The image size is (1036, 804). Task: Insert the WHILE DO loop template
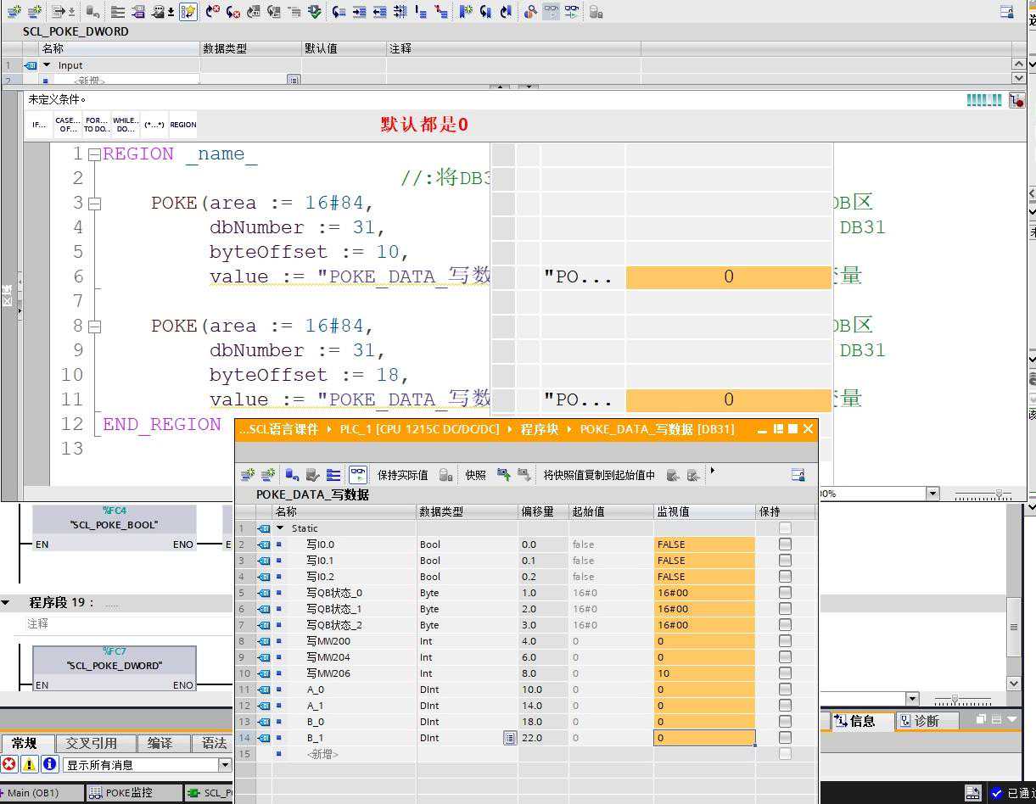coord(126,125)
